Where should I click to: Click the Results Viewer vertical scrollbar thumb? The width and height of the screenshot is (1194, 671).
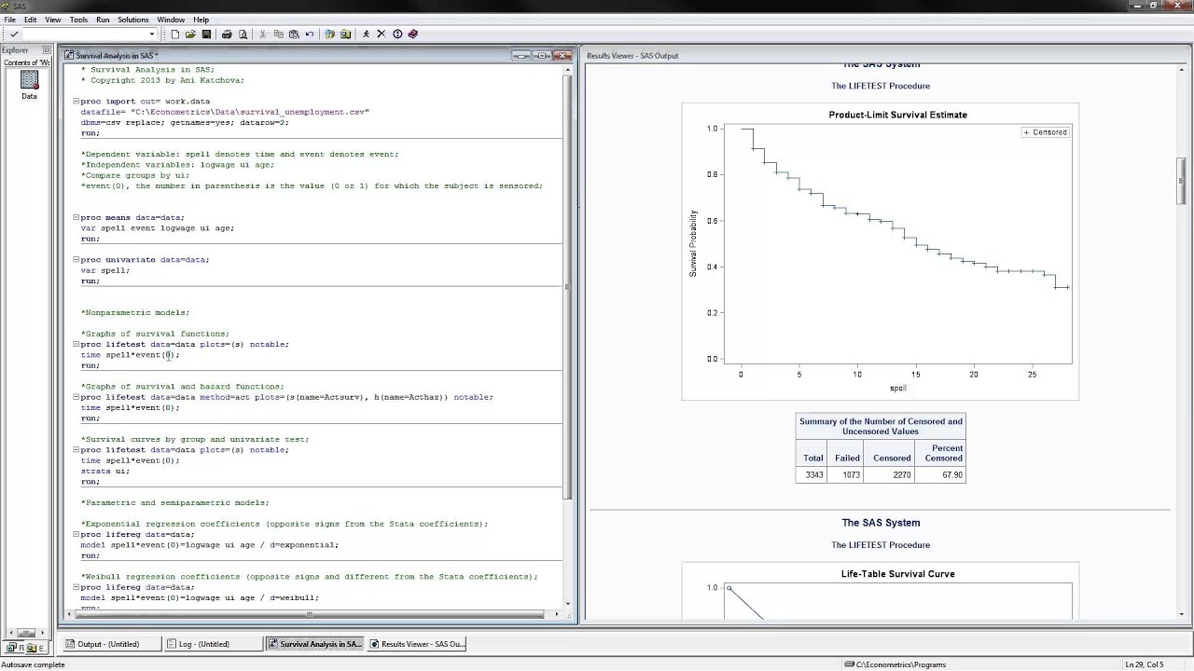coord(1183,180)
